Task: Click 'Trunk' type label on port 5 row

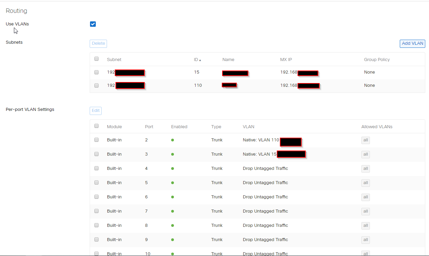Action: (217, 182)
